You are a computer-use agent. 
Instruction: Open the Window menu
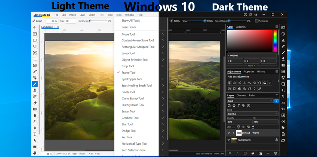129,15
